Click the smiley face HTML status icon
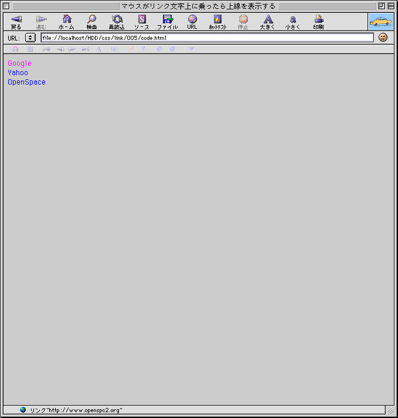This screenshot has width=398, height=418. pos(383,38)
